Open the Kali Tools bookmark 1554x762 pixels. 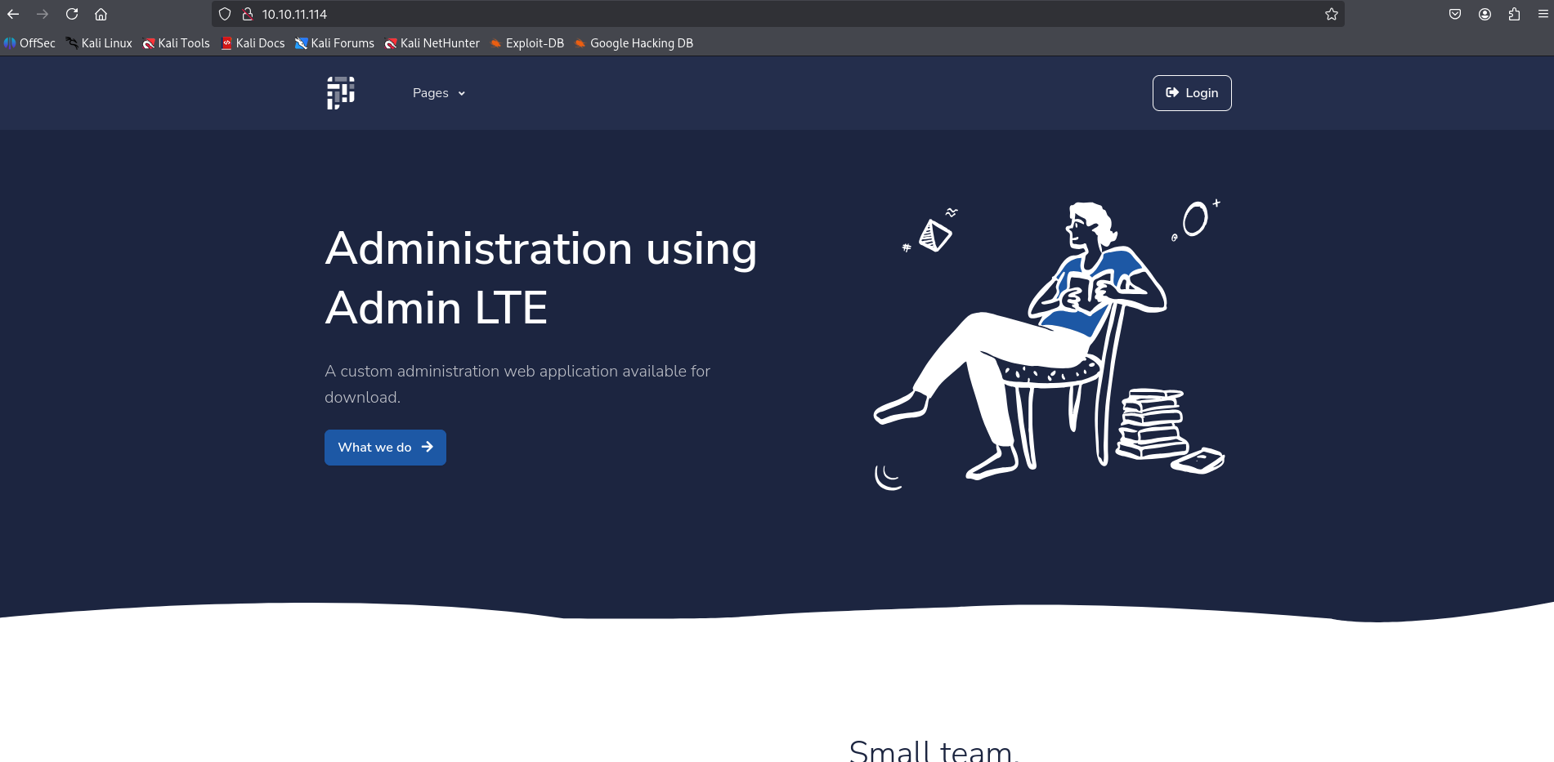click(177, 43)
